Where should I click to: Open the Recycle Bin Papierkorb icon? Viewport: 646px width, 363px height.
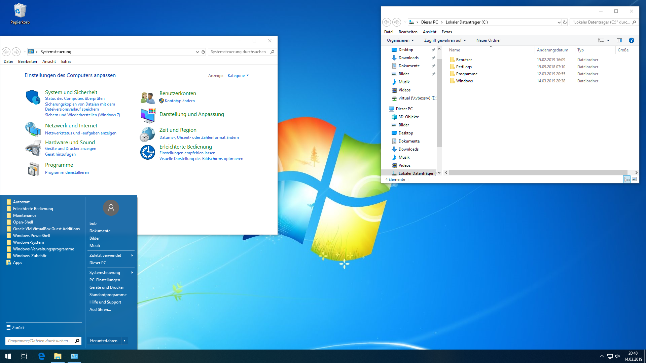[20, 11]
